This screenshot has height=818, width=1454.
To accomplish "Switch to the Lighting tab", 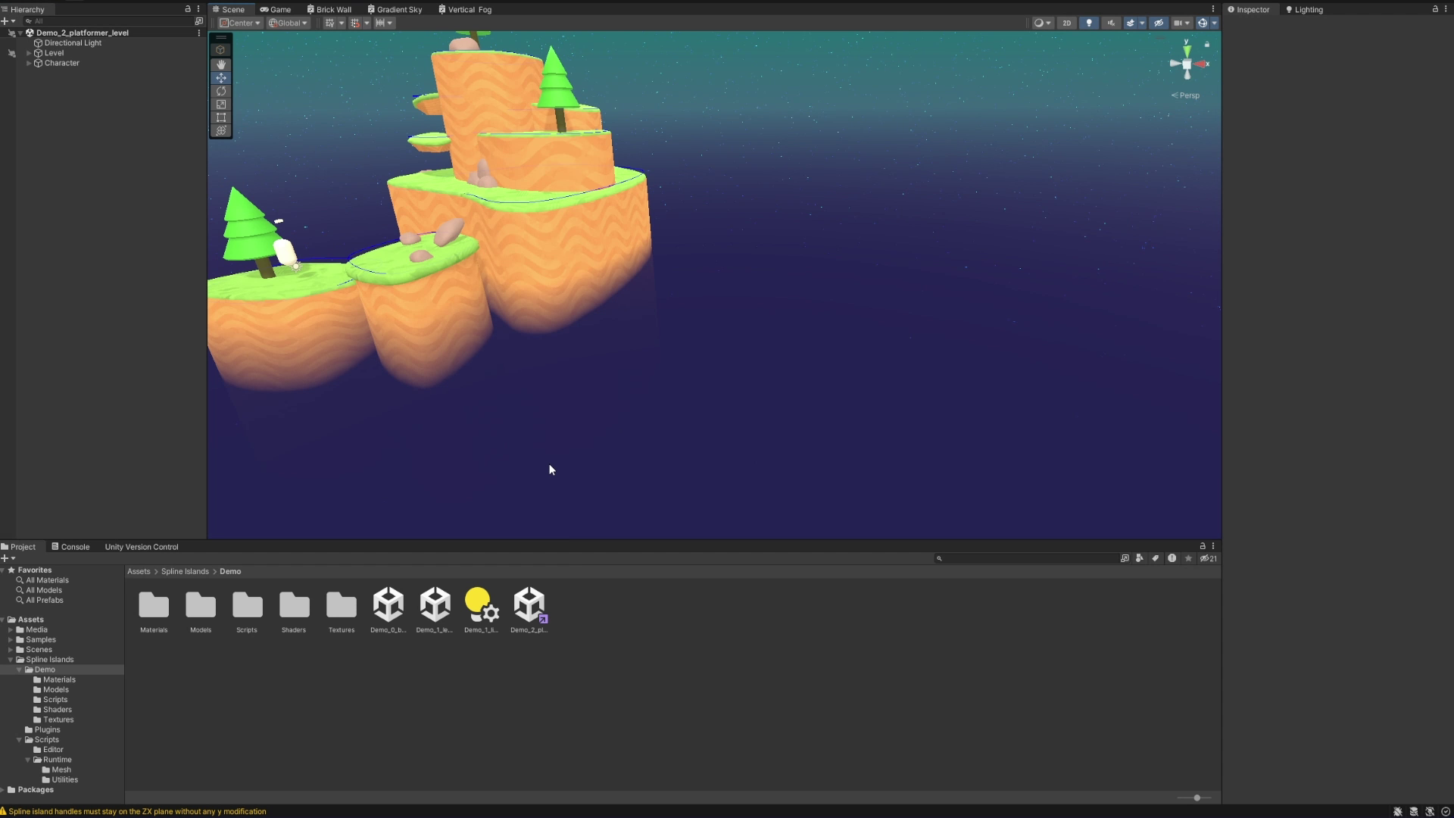I will [x=1304, y=9].
